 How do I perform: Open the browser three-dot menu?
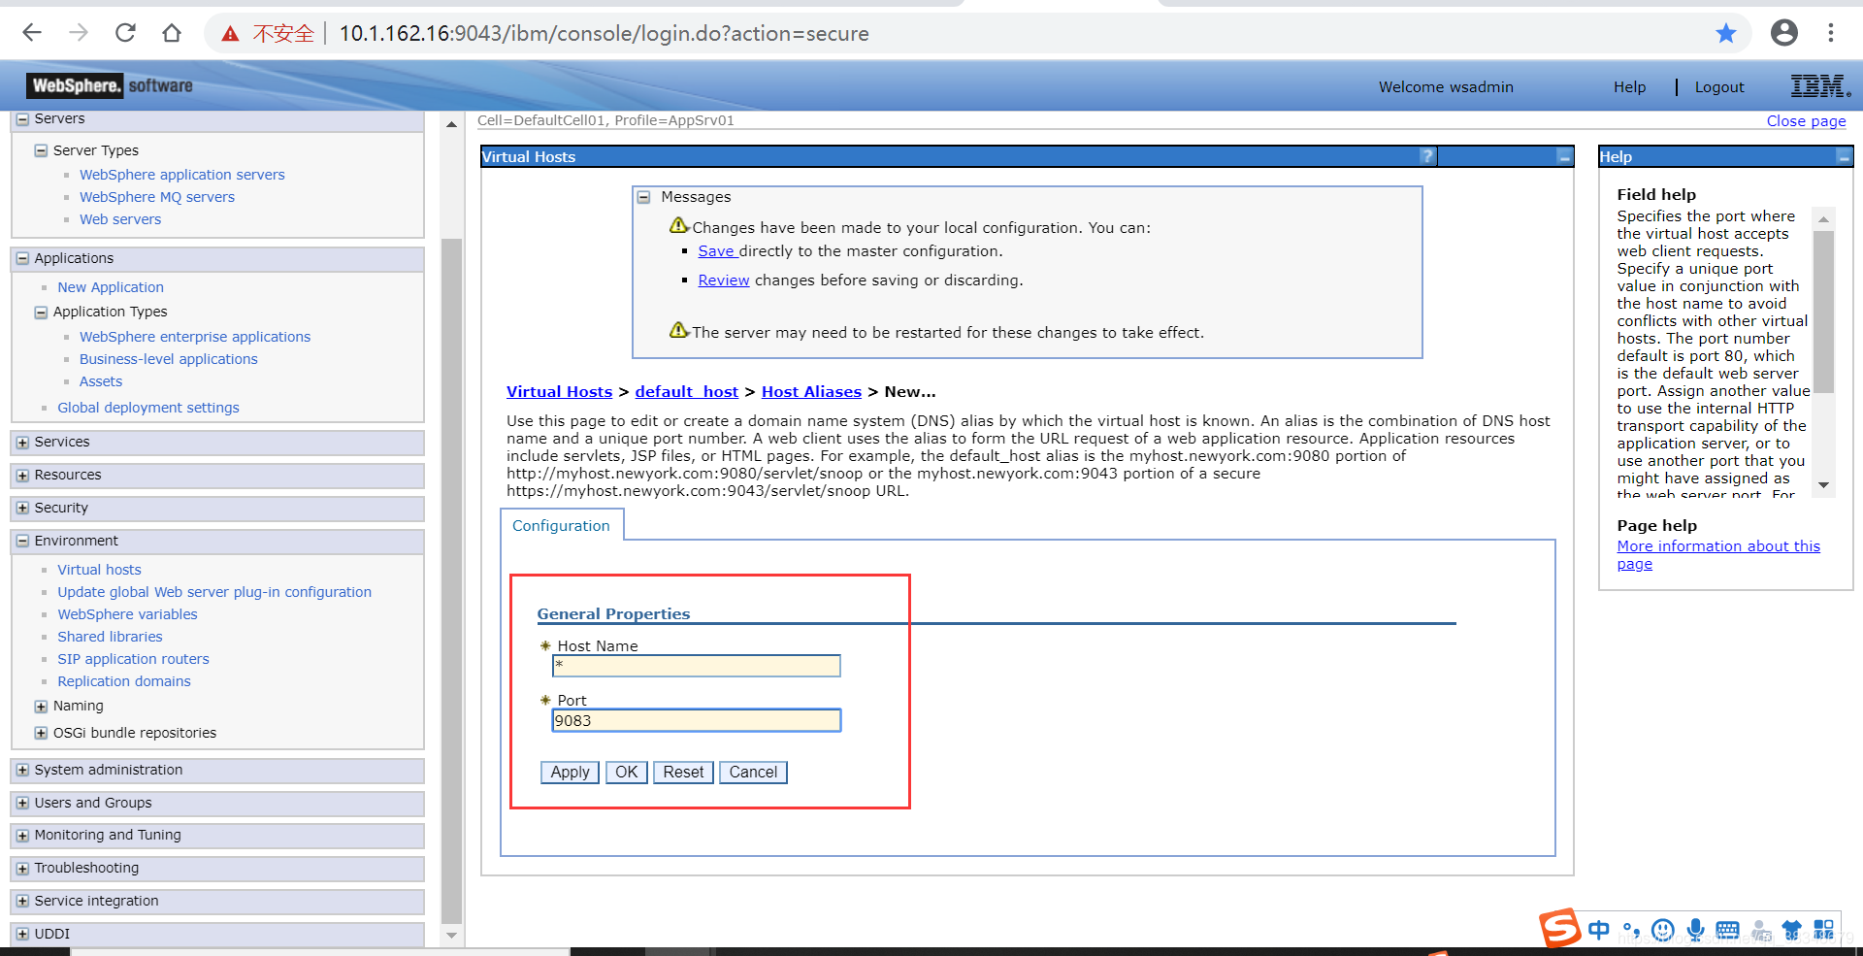pos(1831,33)
